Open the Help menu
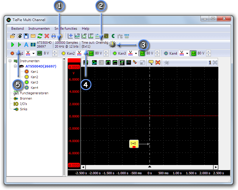Viewport: 238px width, 190px height. [85, 29]
